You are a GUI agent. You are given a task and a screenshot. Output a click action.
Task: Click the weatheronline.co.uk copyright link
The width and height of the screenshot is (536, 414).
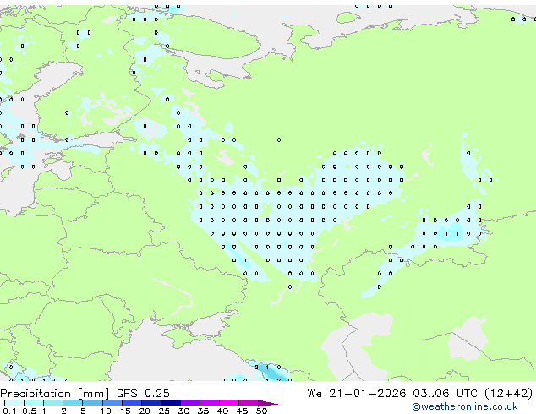pos(465,406)
